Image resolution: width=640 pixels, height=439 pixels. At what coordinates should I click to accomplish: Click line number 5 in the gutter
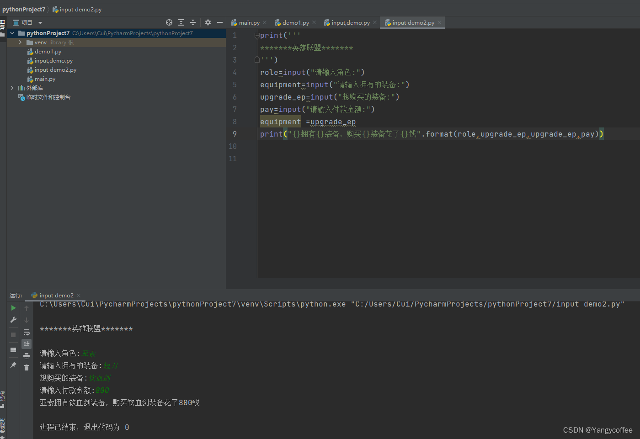[x=235, y=85]
